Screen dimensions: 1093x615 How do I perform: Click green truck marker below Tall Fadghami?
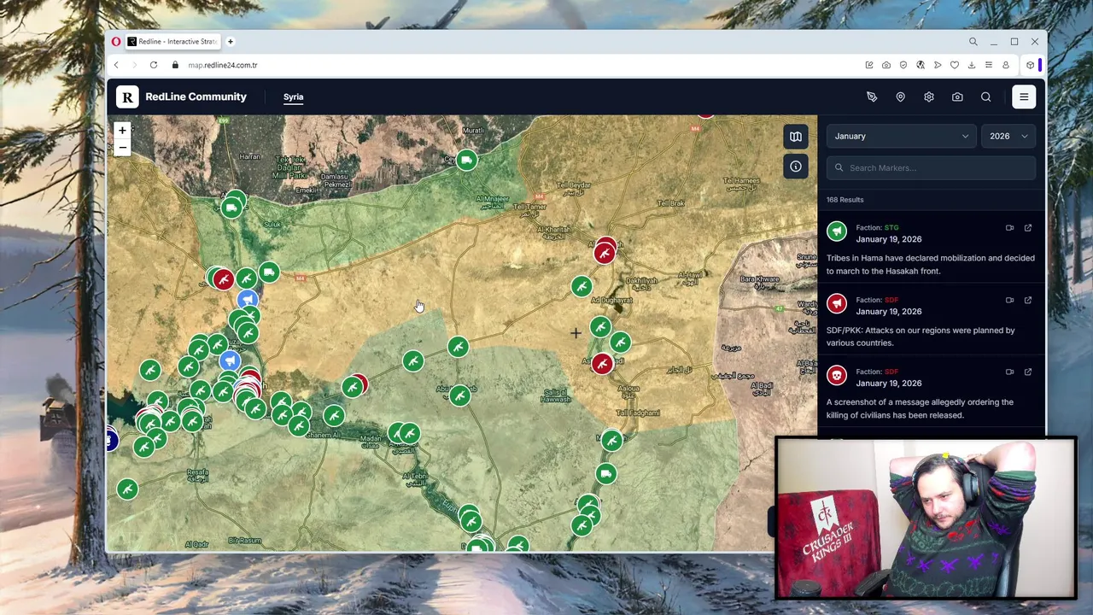tap(605, 473)
